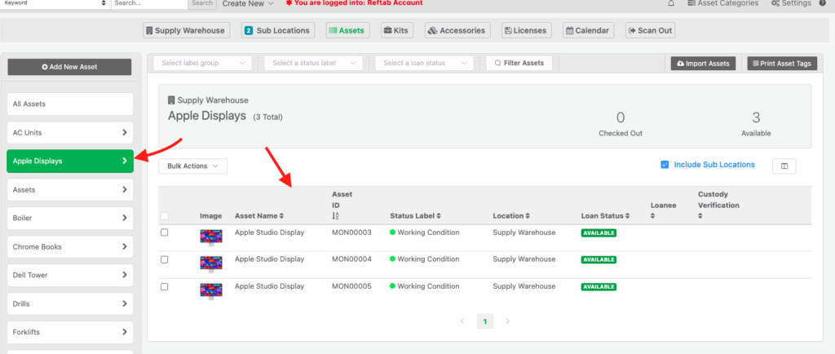The width and height of the screenshot is (835, 354).
Task: Go to next page arrow
Action: 507,321
